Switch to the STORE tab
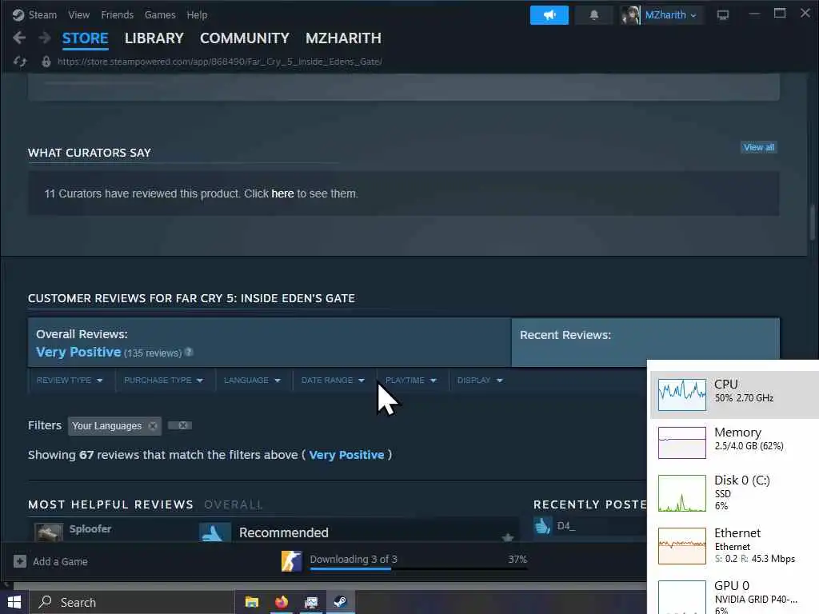Image resolution: width=819 pixels, height=614 pixels. click(85, 38)
